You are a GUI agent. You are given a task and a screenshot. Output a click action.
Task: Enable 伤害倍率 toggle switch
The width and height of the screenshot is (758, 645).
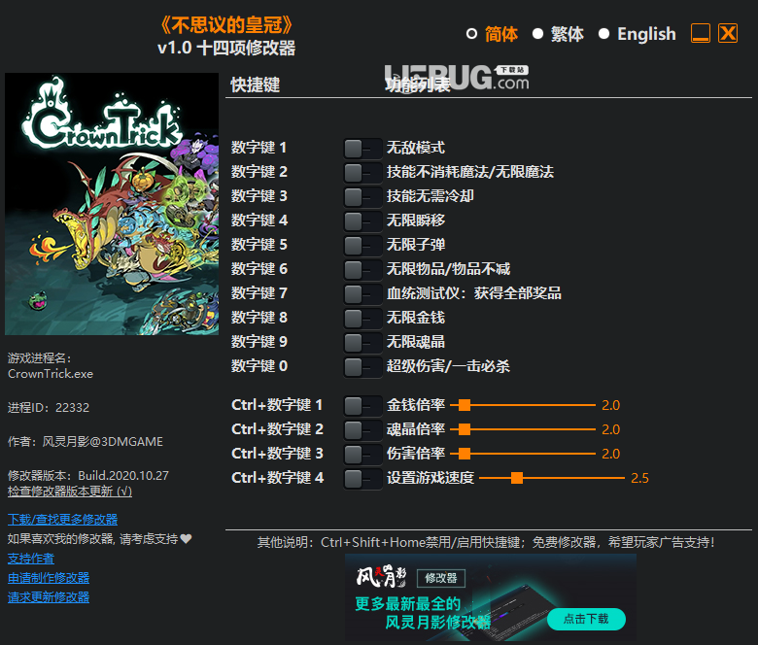[362, 455]
